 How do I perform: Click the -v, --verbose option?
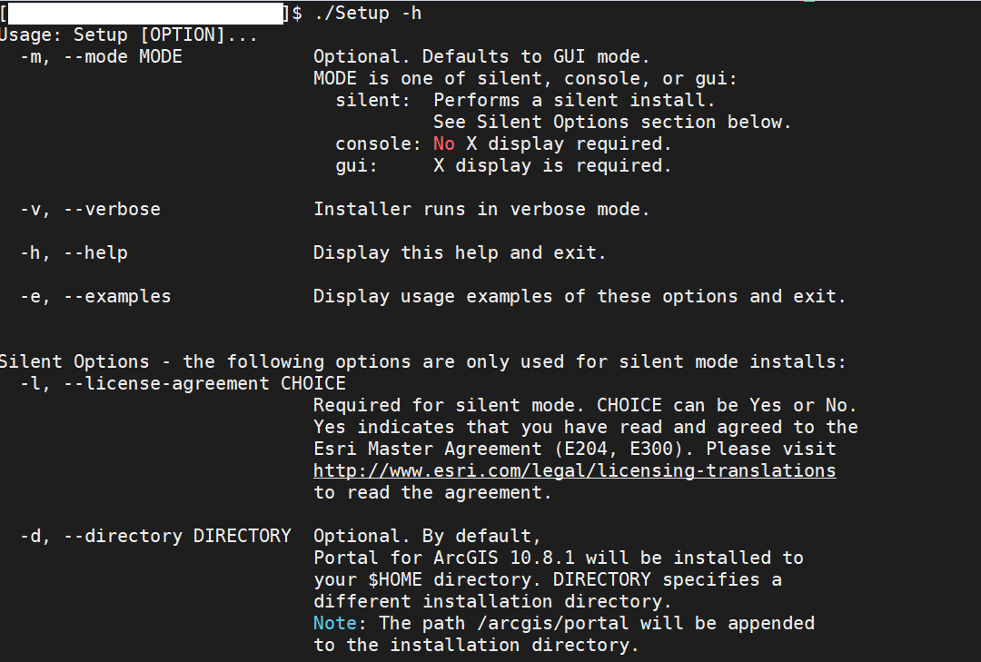point(90,209)
